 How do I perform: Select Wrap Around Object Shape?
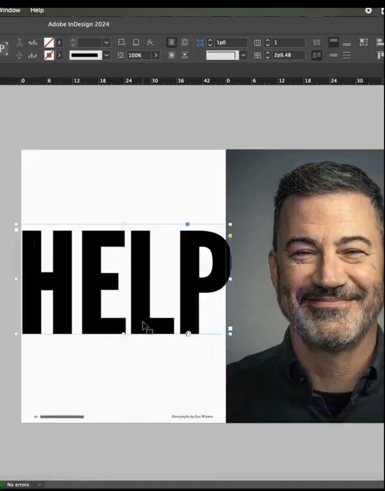click(171, 55)
